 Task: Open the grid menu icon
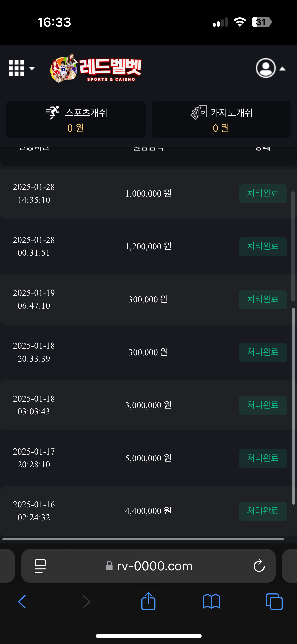17,68
